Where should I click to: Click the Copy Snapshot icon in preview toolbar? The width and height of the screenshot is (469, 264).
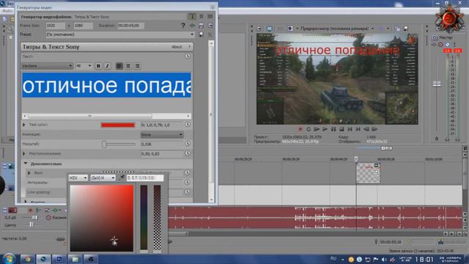[x=397, y=29]
